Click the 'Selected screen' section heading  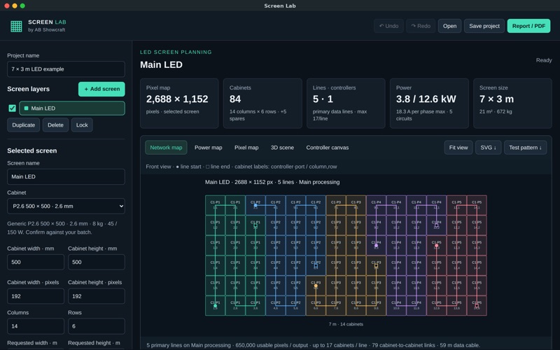click(31, 150)
